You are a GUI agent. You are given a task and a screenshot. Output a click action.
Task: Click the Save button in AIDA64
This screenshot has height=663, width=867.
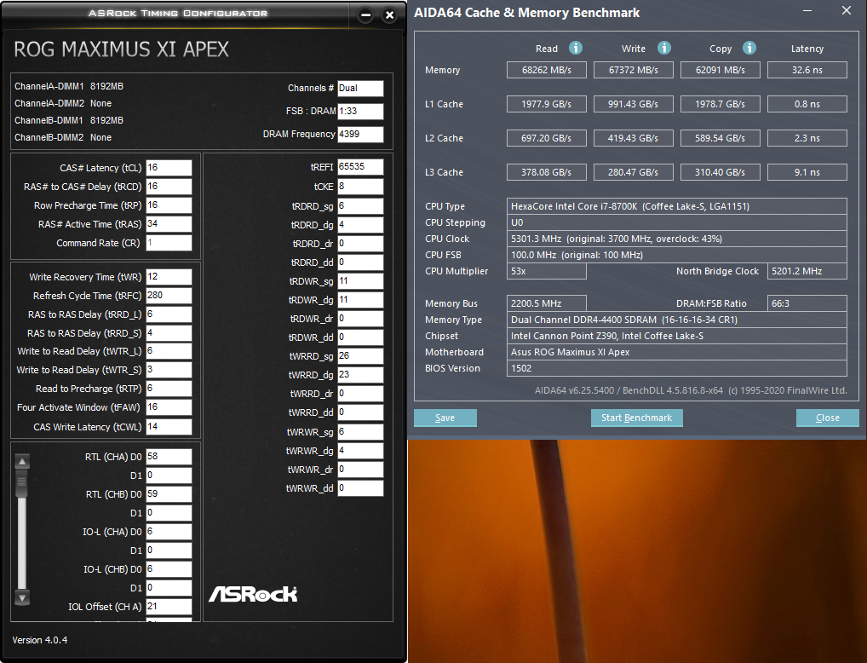pos(445,418)
